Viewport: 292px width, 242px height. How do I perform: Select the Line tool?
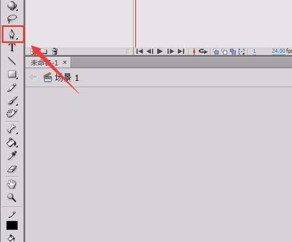tap(12, 61)
